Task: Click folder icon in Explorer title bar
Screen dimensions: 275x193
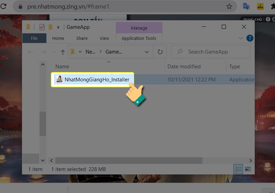Action: 28,27
